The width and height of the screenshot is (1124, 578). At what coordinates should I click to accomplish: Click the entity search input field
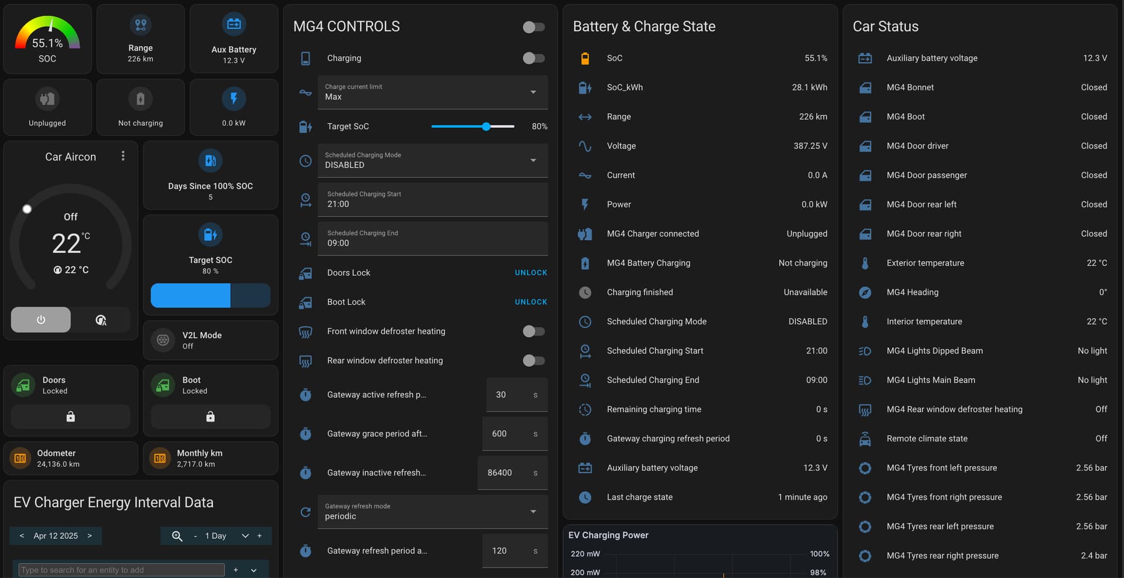pos(122,570)
